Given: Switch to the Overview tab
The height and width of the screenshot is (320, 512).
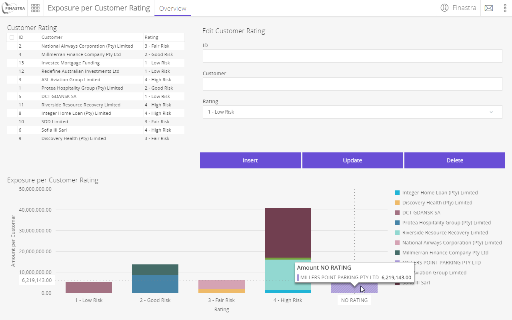Looking at the screenshot, I should coord(173,8).
